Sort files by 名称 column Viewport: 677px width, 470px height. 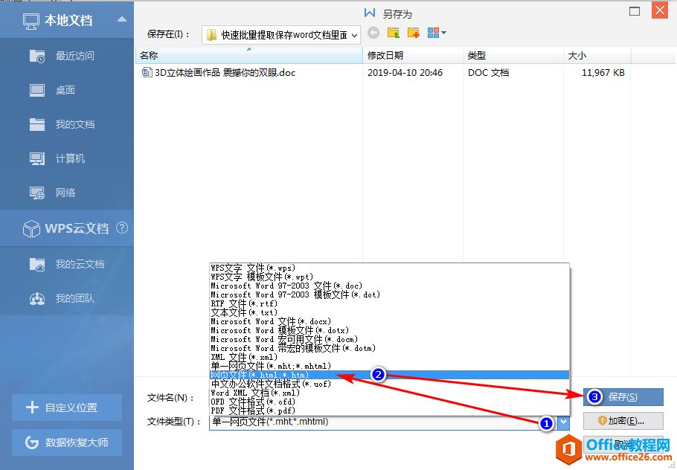(x=248, y=55)
